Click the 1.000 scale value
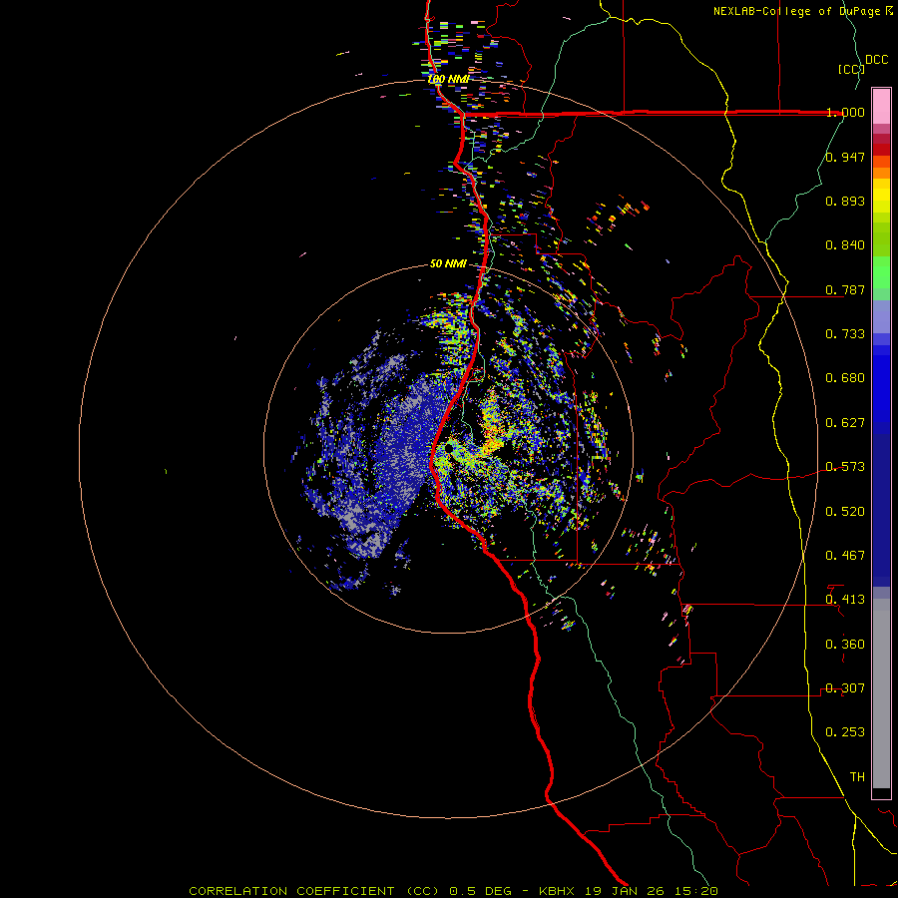The height and width of the screenshot is (898, 898). click(x=845, y=112)
